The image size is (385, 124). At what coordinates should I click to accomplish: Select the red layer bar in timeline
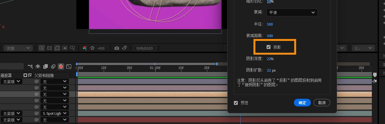coord(152,120)
